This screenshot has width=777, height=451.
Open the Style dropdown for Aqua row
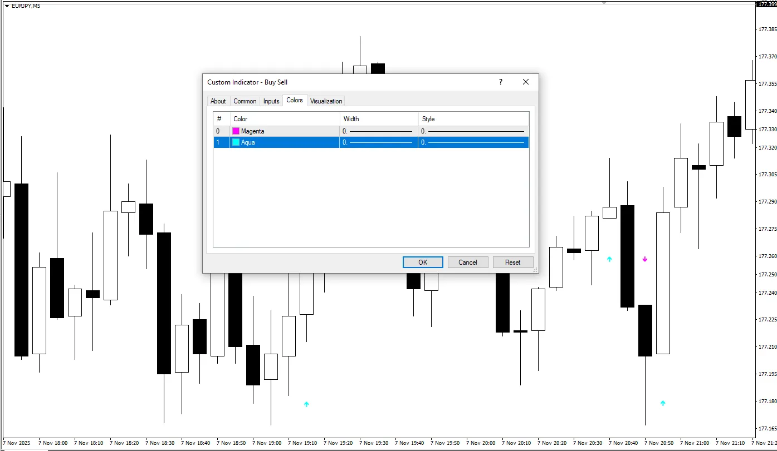[473, 142]
